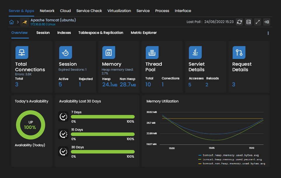Click the Availability (Today) caption
This screenshot has height=178, width=281.
coord(30,145)
